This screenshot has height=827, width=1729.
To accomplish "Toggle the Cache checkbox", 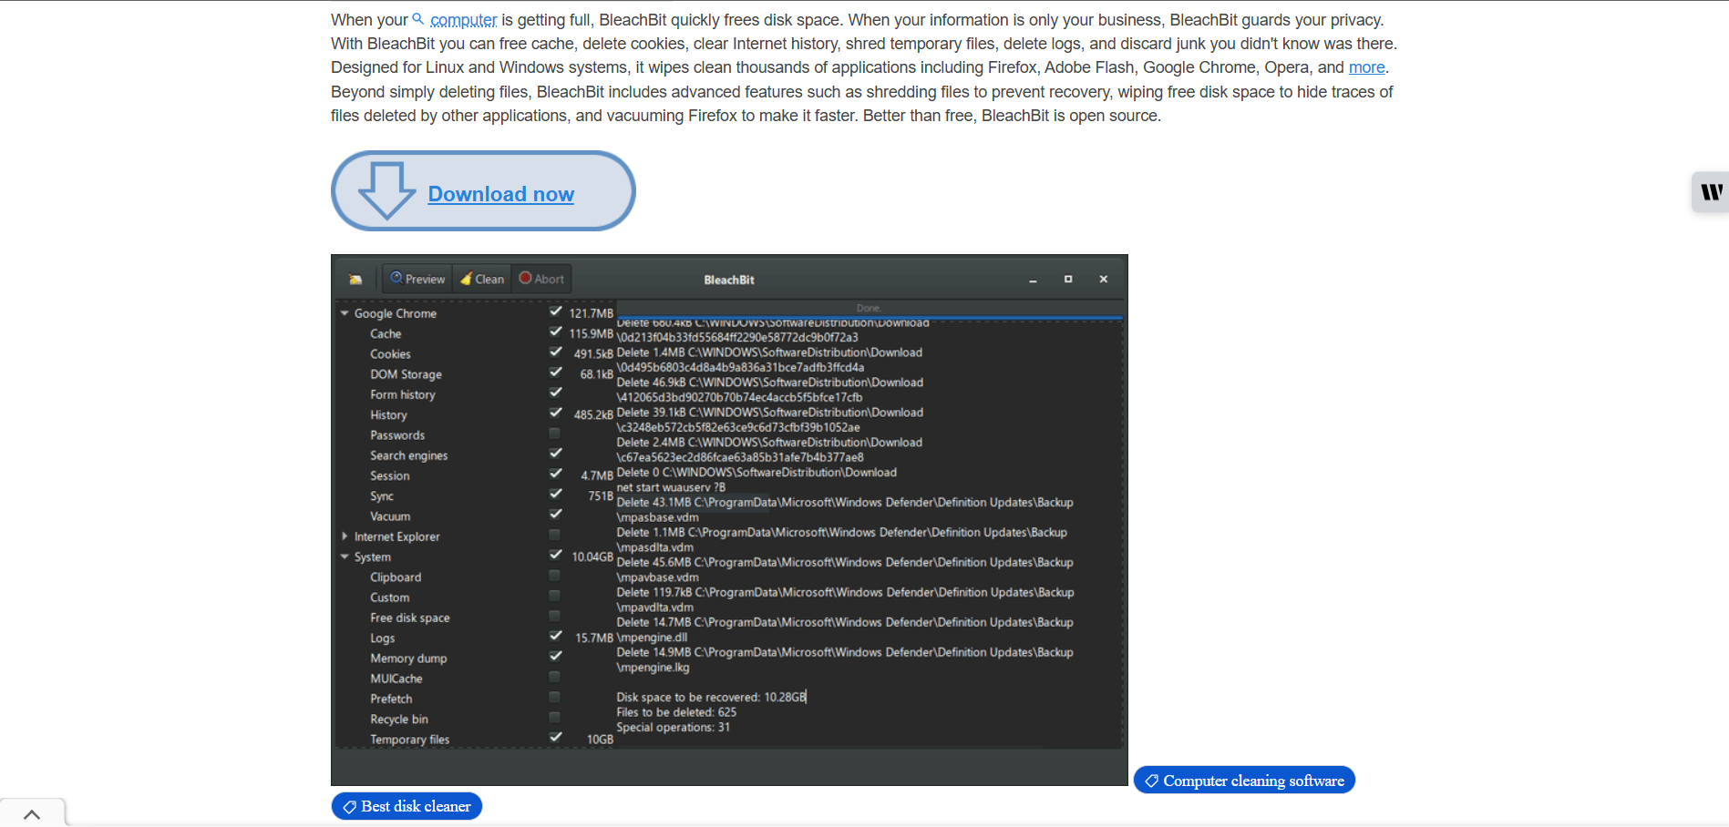I will tap(555, 332).
